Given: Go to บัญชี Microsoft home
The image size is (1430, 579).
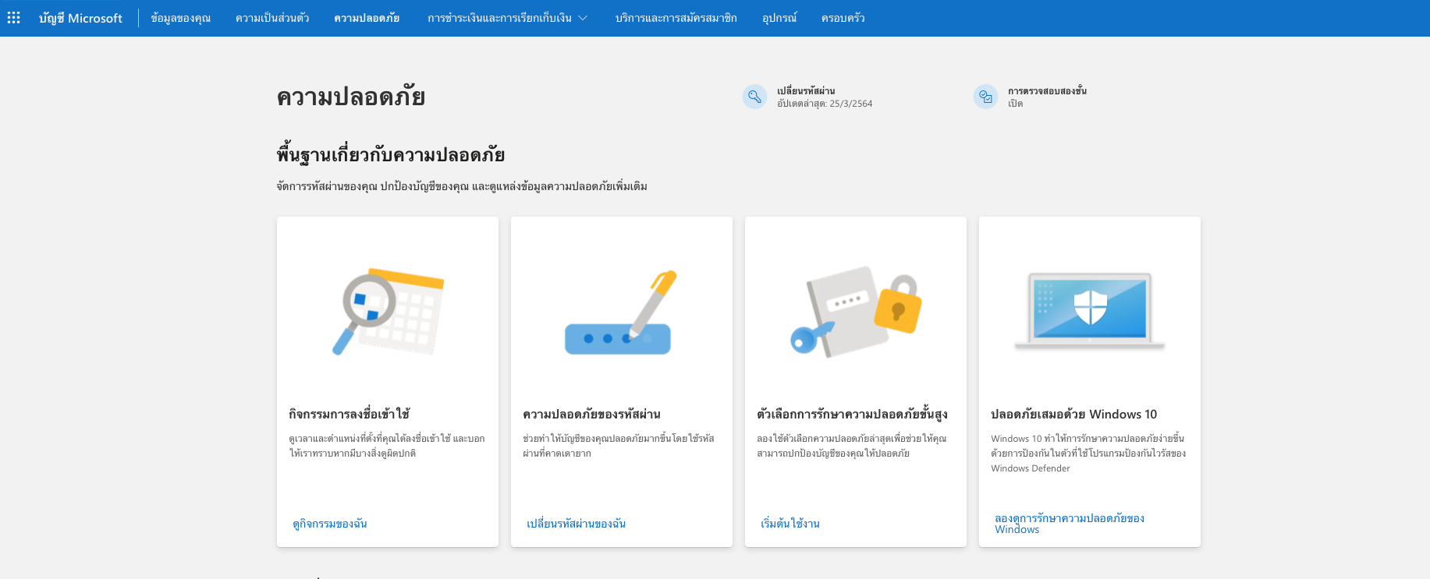Looking at the screenshot, I should pyautogui.click(x=80, y=18).
